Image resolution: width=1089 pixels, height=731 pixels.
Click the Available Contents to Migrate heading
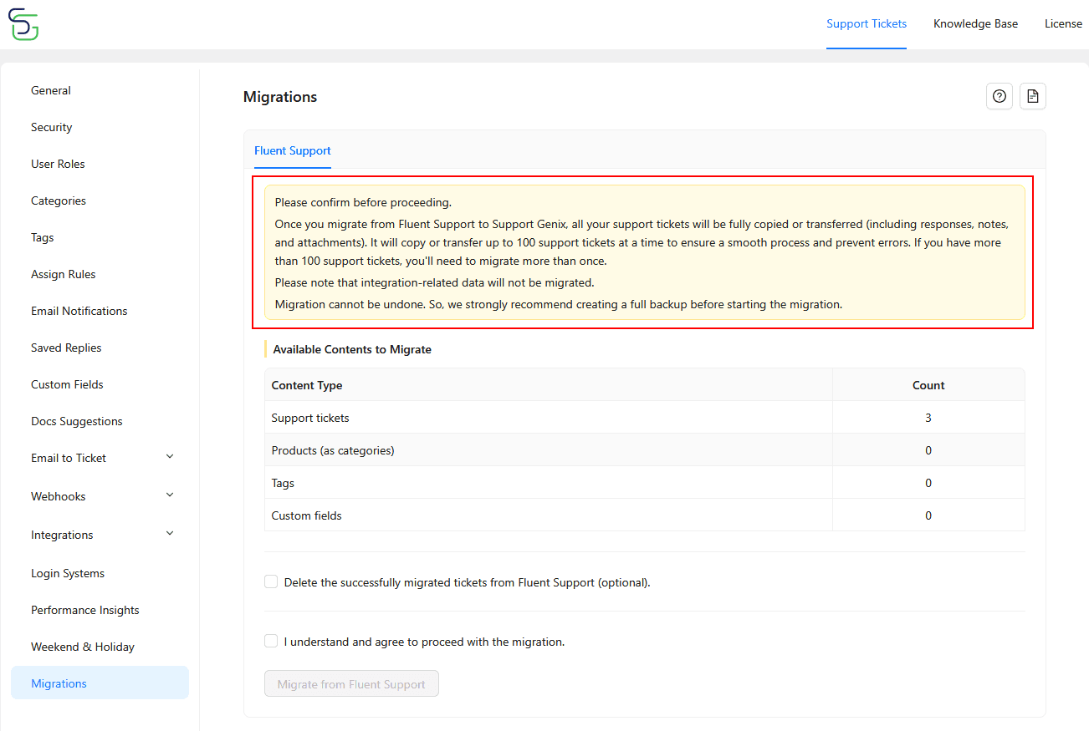click(x=352, y=349)
